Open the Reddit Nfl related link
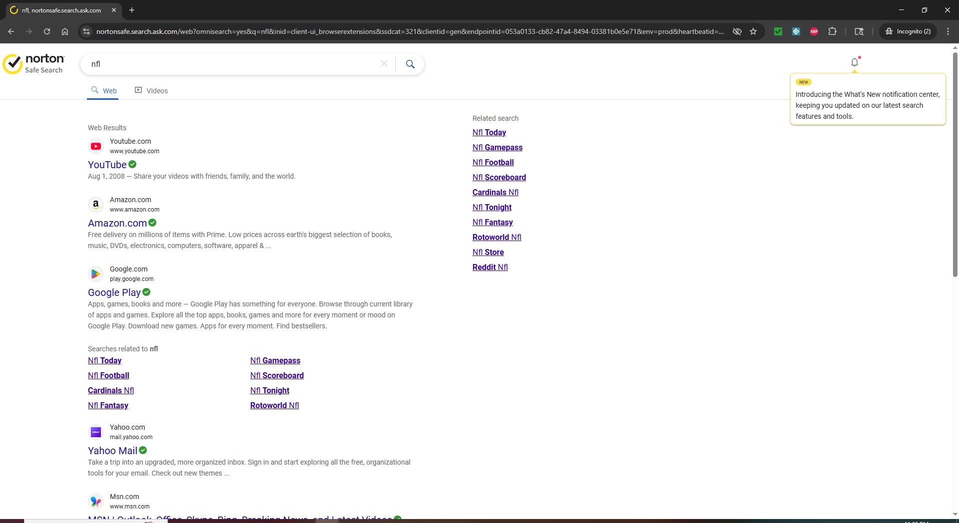 point(490,267)
